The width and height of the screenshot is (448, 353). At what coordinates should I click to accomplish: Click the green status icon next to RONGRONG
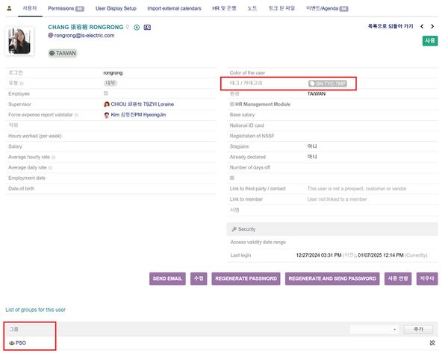pos(137,27)
